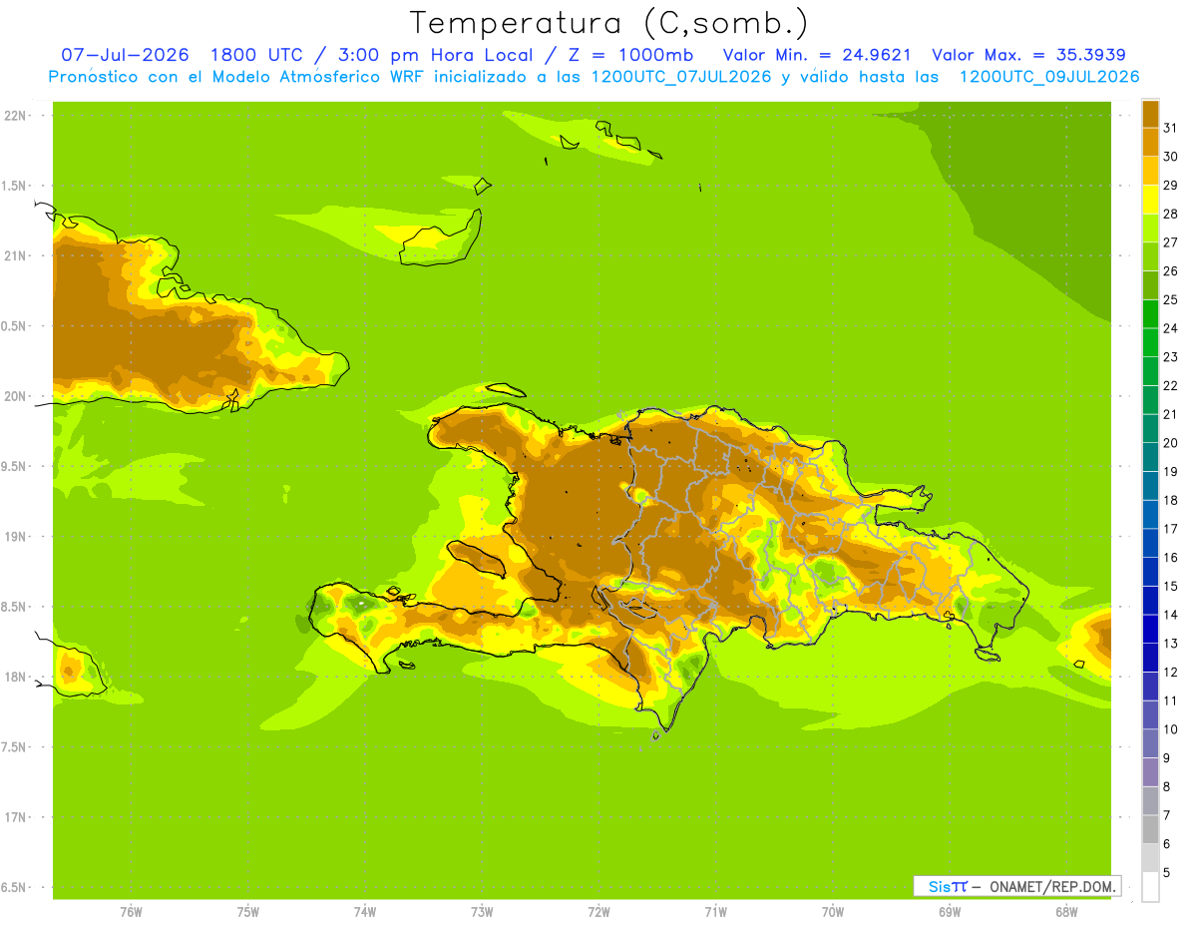This screenshot has width=1197, height=925.
Task: Click the '74W' longitude axis label
Action: tap(364, 912)
